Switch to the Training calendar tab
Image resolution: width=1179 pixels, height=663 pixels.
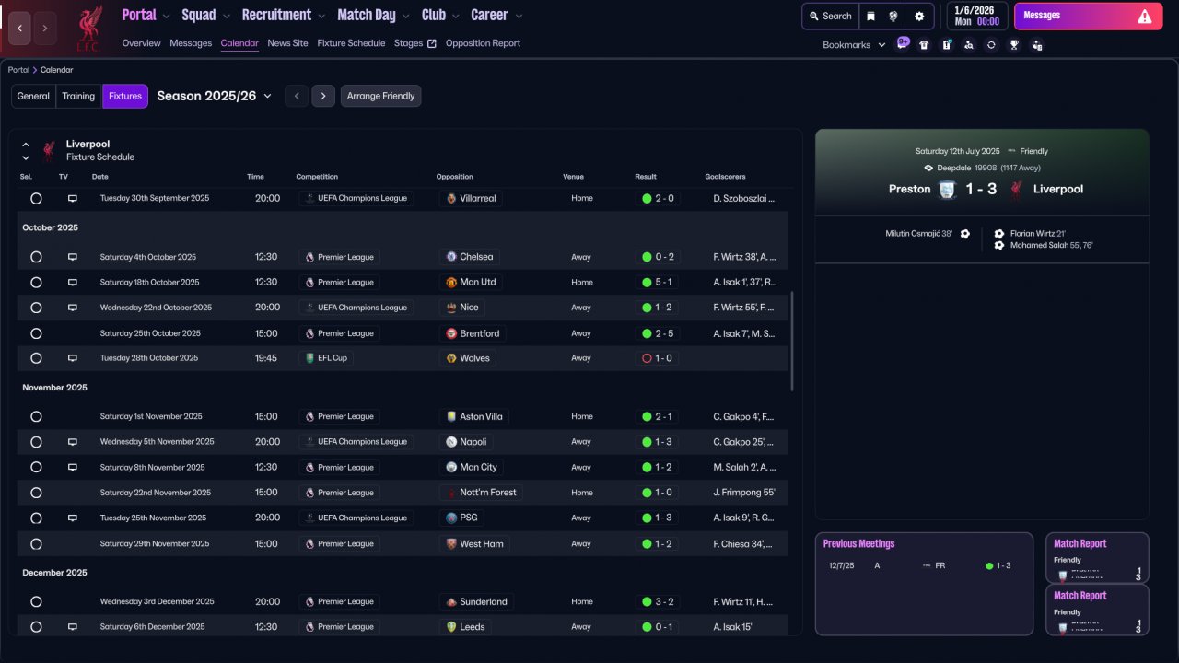[78, 97]
